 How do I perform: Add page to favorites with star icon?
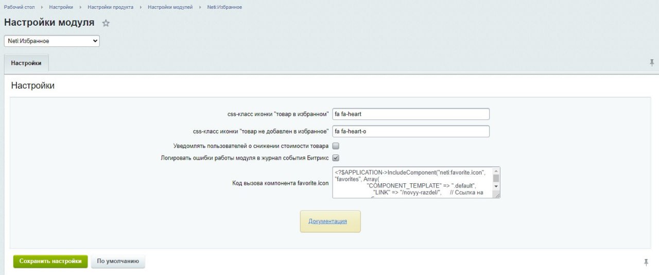pyautogui.click(x=106, y=23)
